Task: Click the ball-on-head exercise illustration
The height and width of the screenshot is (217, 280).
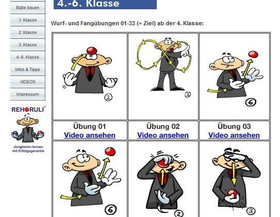Action: pos(90,74)
